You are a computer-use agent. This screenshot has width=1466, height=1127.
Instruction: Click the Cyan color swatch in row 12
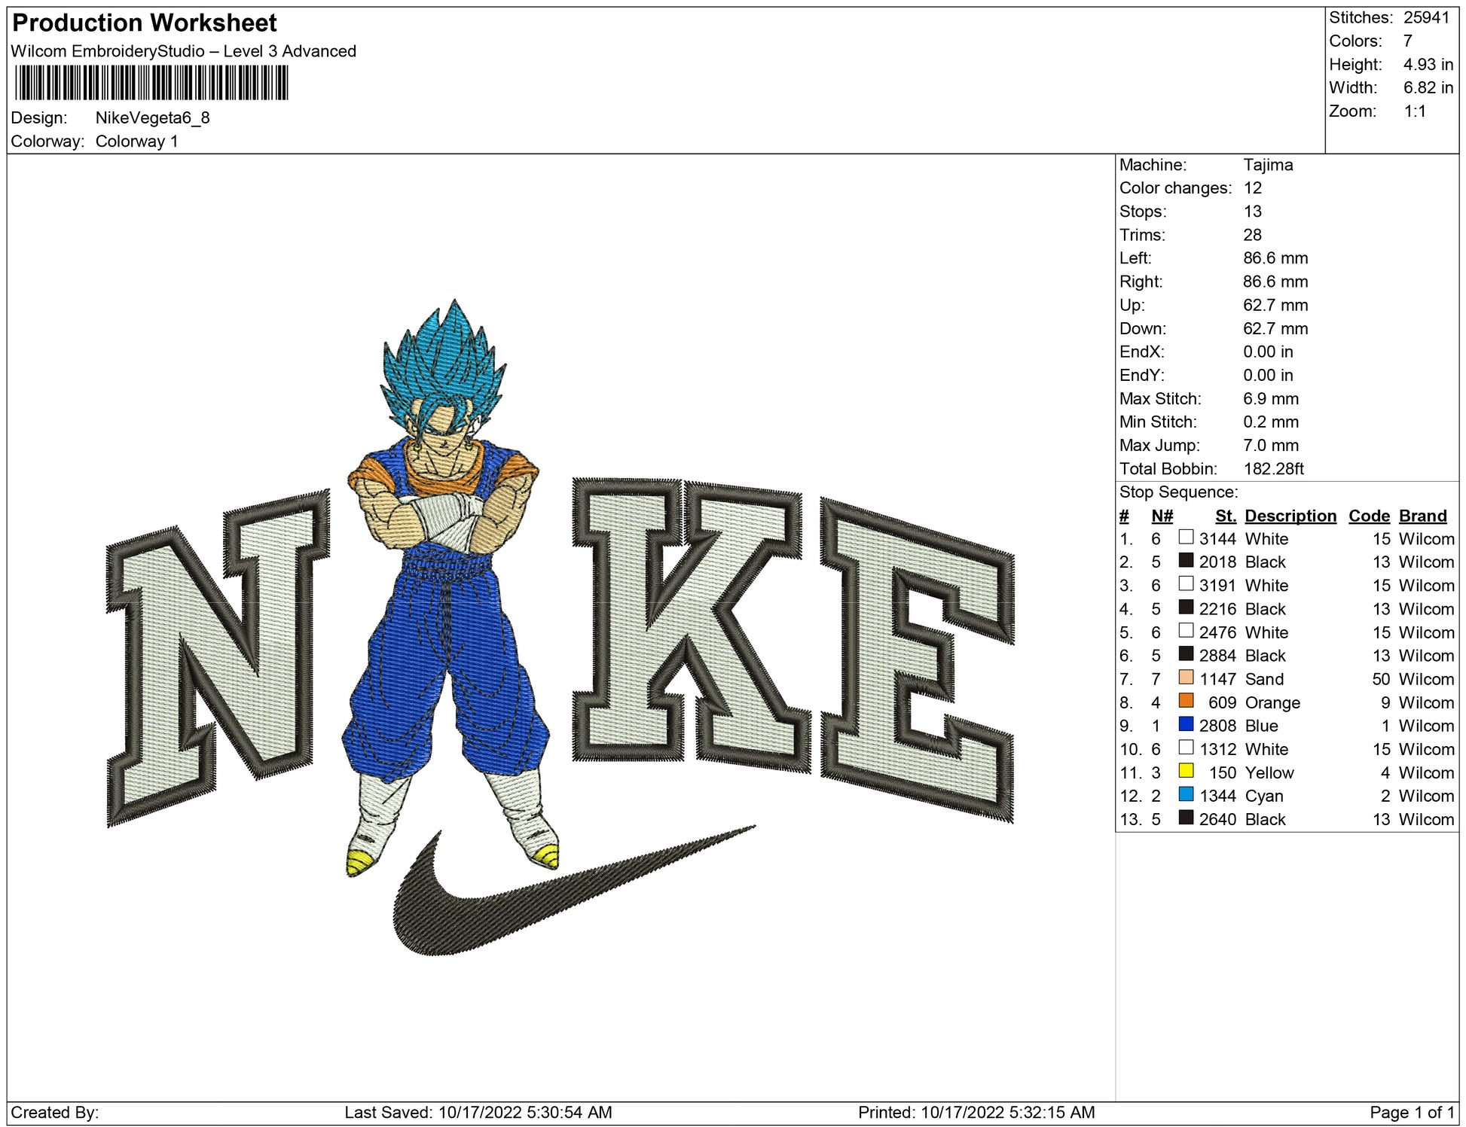[x=1186, y=794]
